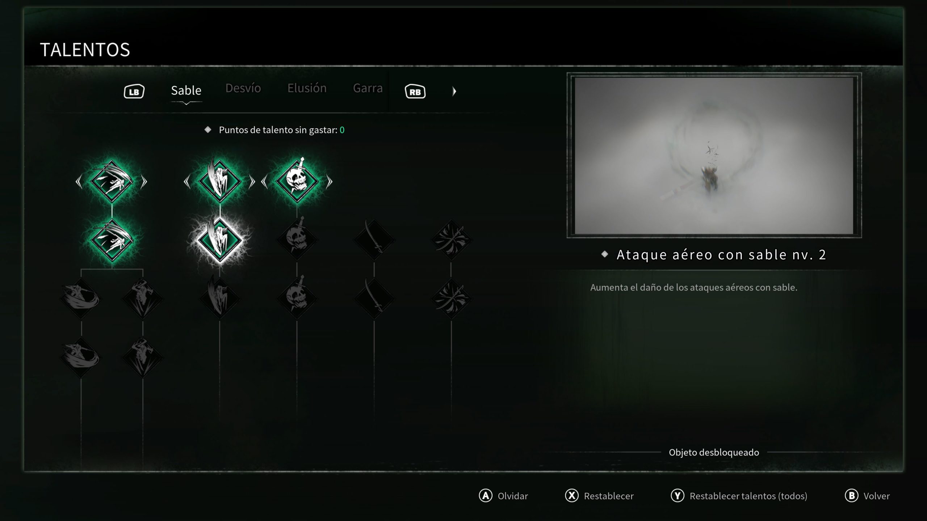Cycle aerial attack talent with its left arrow
The height and width of the screenshot is (521, 927).
point(187,182)
